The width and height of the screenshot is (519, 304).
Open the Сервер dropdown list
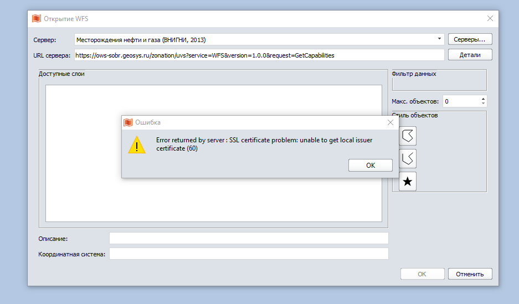(440, 39)
